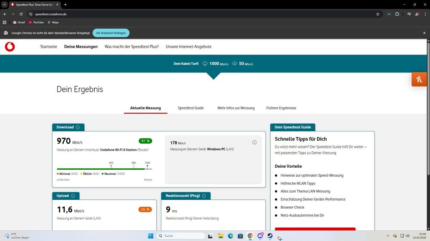Go to Startseite

(49, 47)
